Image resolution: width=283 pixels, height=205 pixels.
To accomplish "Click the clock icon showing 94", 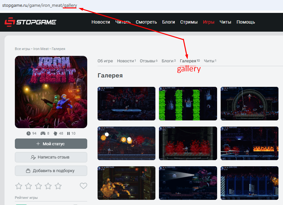I will (28, 133).
